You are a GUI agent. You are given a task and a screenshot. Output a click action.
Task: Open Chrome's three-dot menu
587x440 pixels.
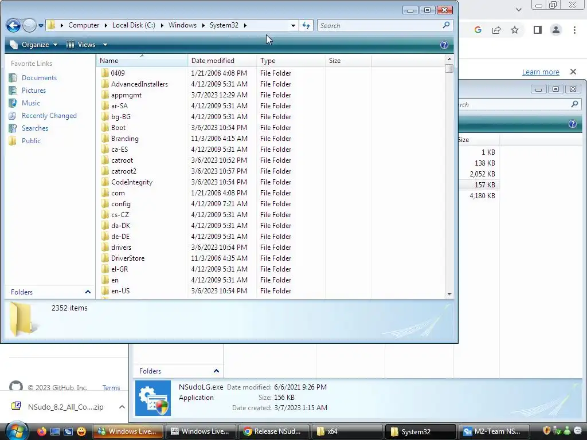(x=574, y=30)
